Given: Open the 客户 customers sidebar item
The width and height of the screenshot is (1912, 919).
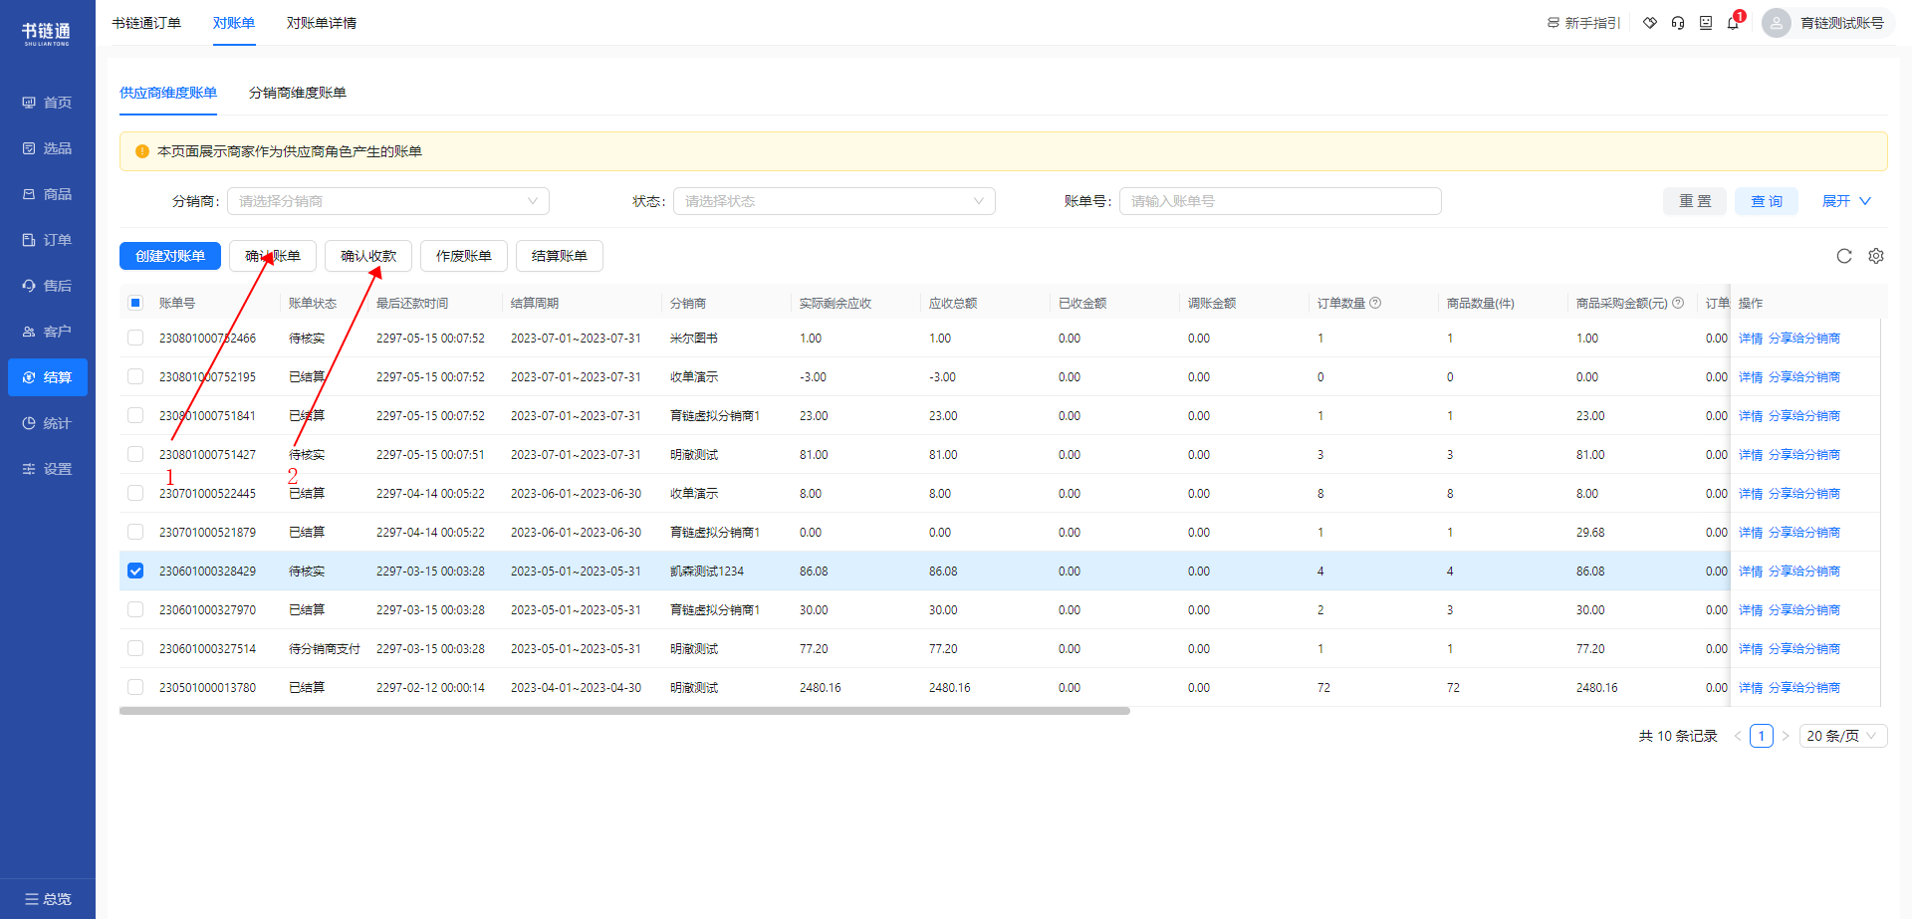Looking at the screenshot, I should (47, 332).
